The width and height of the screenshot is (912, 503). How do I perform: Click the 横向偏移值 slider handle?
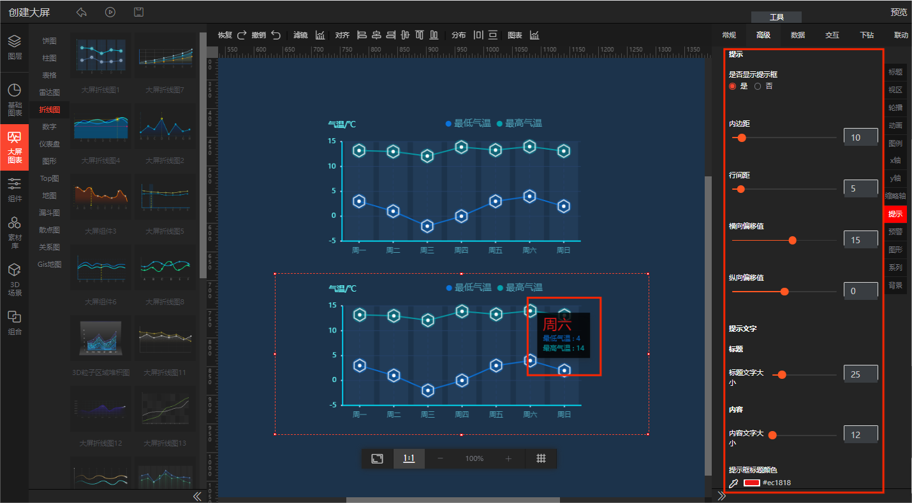(x=793, y=240)
